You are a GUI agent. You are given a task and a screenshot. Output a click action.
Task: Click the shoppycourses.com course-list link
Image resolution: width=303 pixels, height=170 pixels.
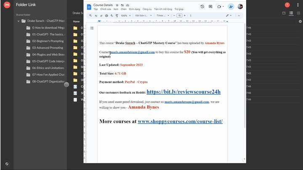pyautogui.click(x=180, y=122)
